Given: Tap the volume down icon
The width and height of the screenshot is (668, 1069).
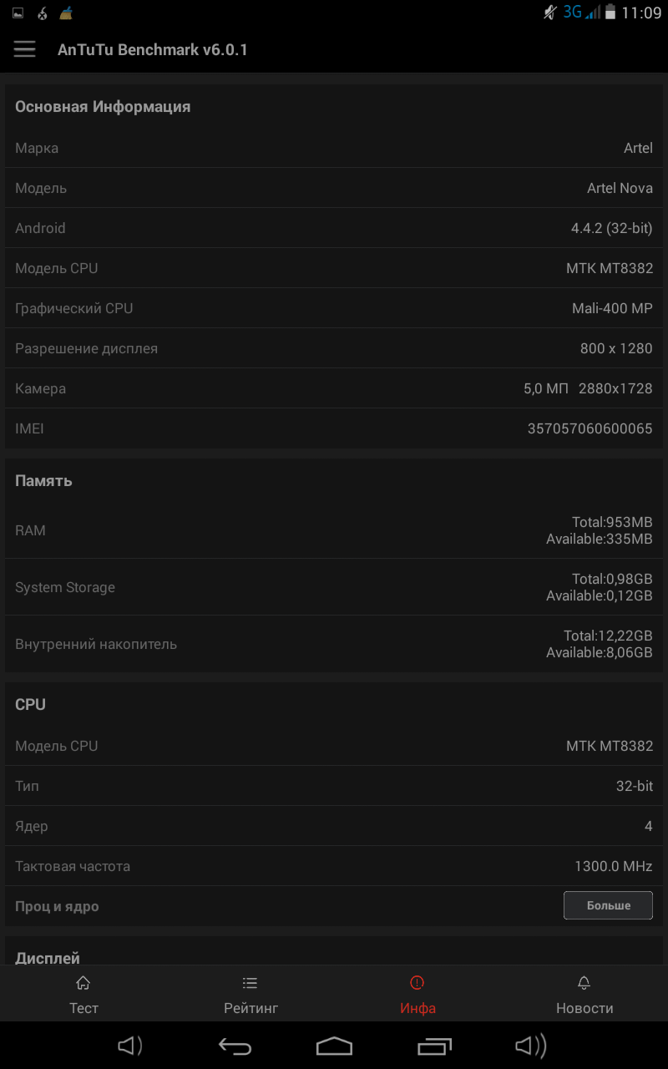Looking at the screenshot, I should coord(129,1046).
